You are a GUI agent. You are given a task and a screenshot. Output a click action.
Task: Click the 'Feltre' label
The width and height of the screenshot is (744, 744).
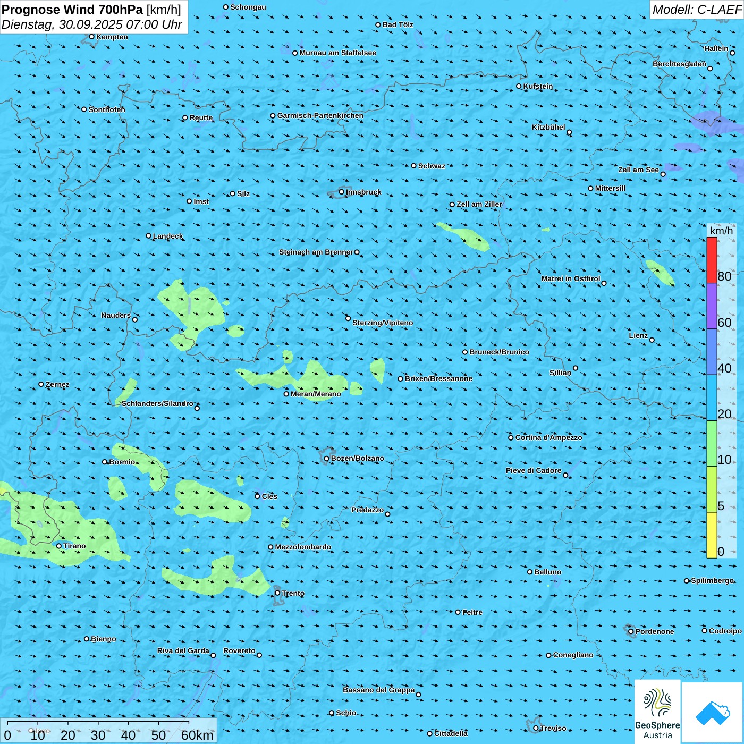(x=472, y=612)
